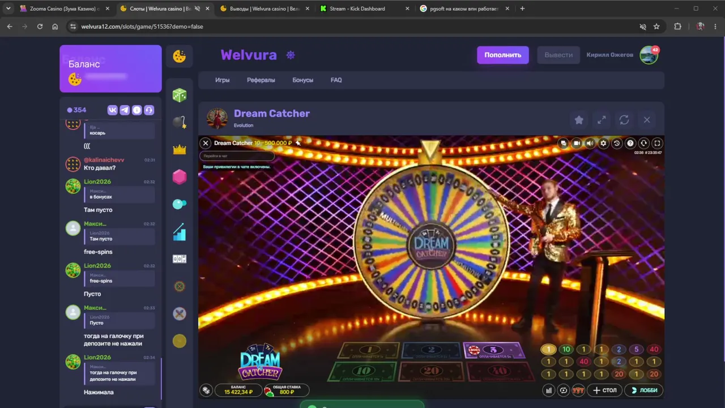Image resolution: width=725 pixels, height=408 pixels.
Task: Switch to Stream - Kick Dashboard tab
Action: tap(364, 8)
